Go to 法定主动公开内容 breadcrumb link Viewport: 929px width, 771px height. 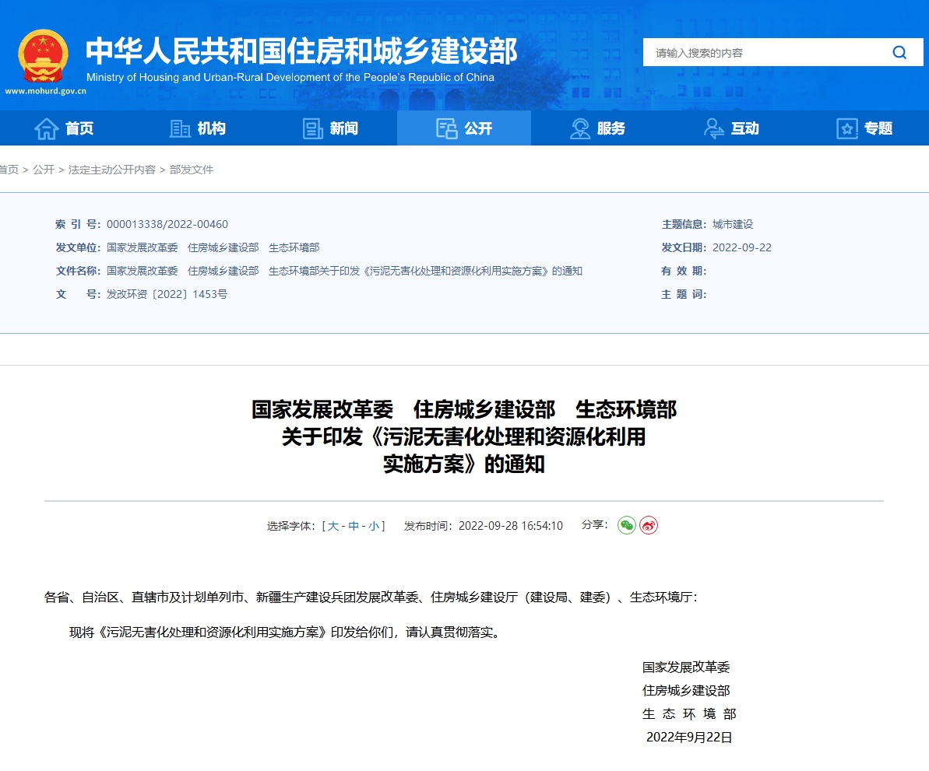112,170
